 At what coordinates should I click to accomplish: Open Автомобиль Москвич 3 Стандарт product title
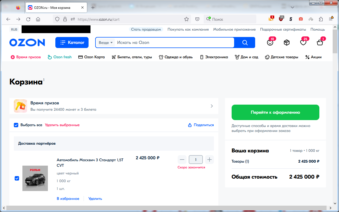[90, 163]
